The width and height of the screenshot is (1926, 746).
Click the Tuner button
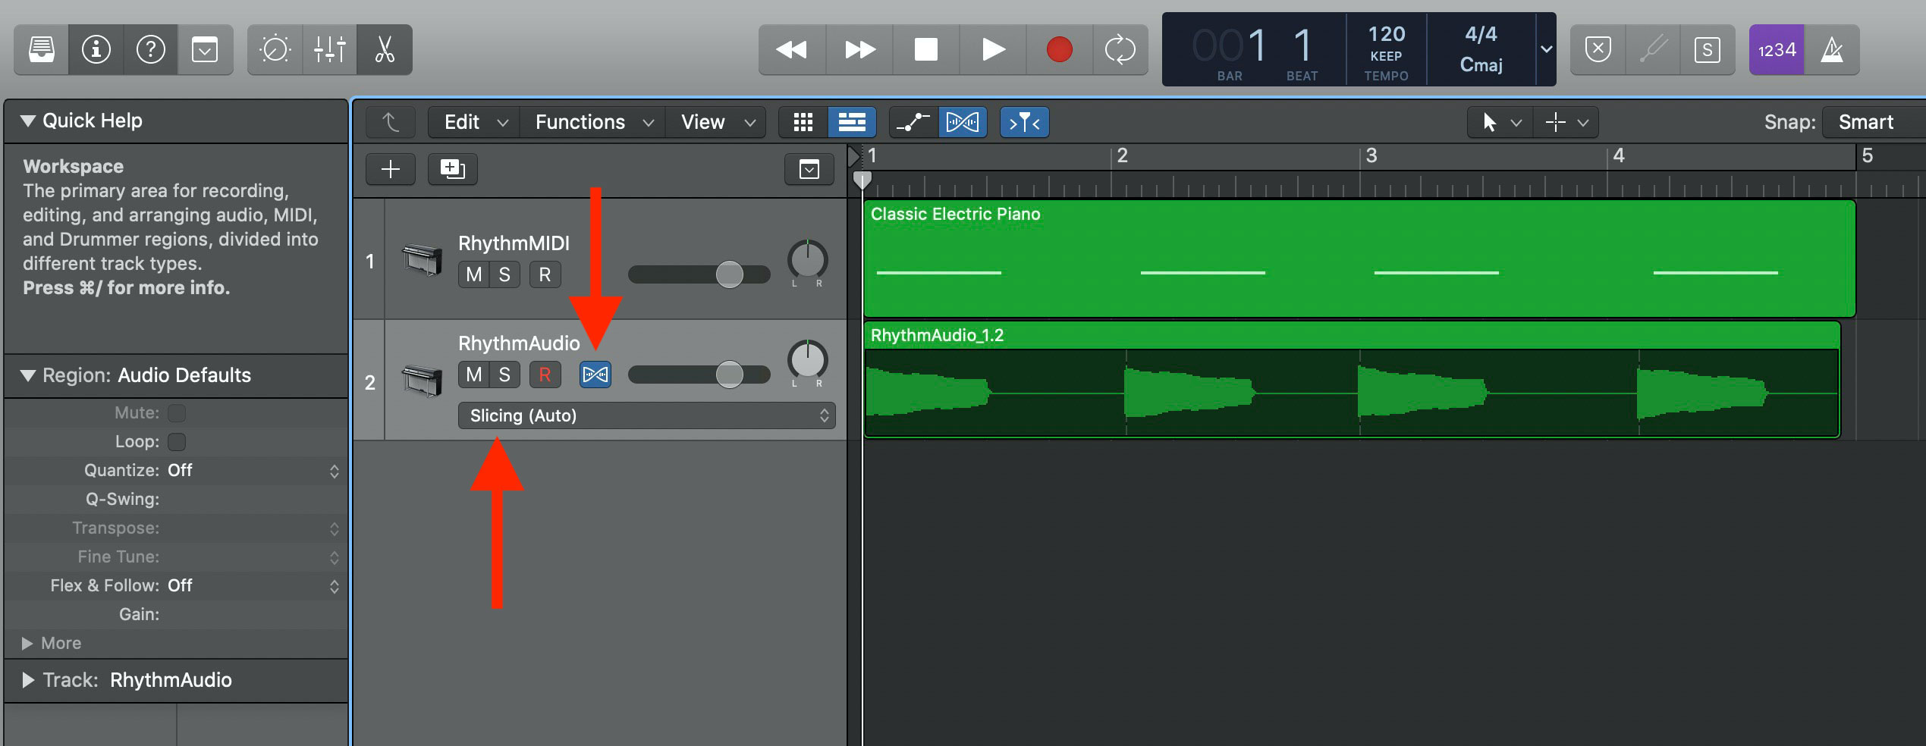click(1652, 50)
